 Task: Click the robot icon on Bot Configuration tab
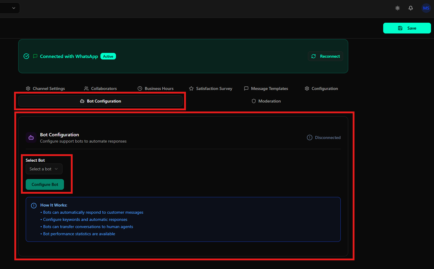click(82, 101)
